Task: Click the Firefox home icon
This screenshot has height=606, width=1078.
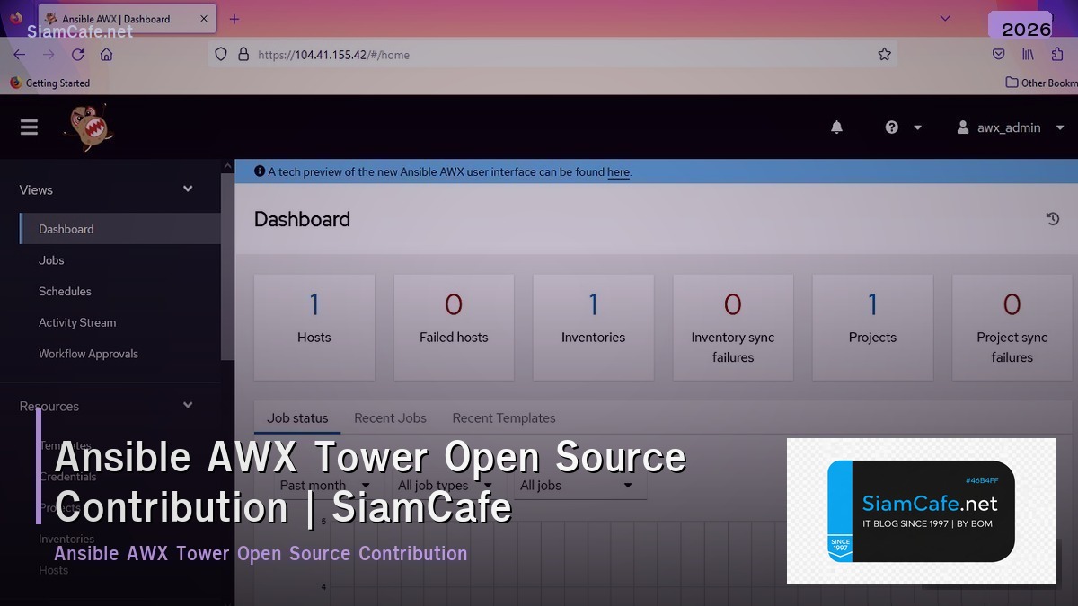Action: 107,54
